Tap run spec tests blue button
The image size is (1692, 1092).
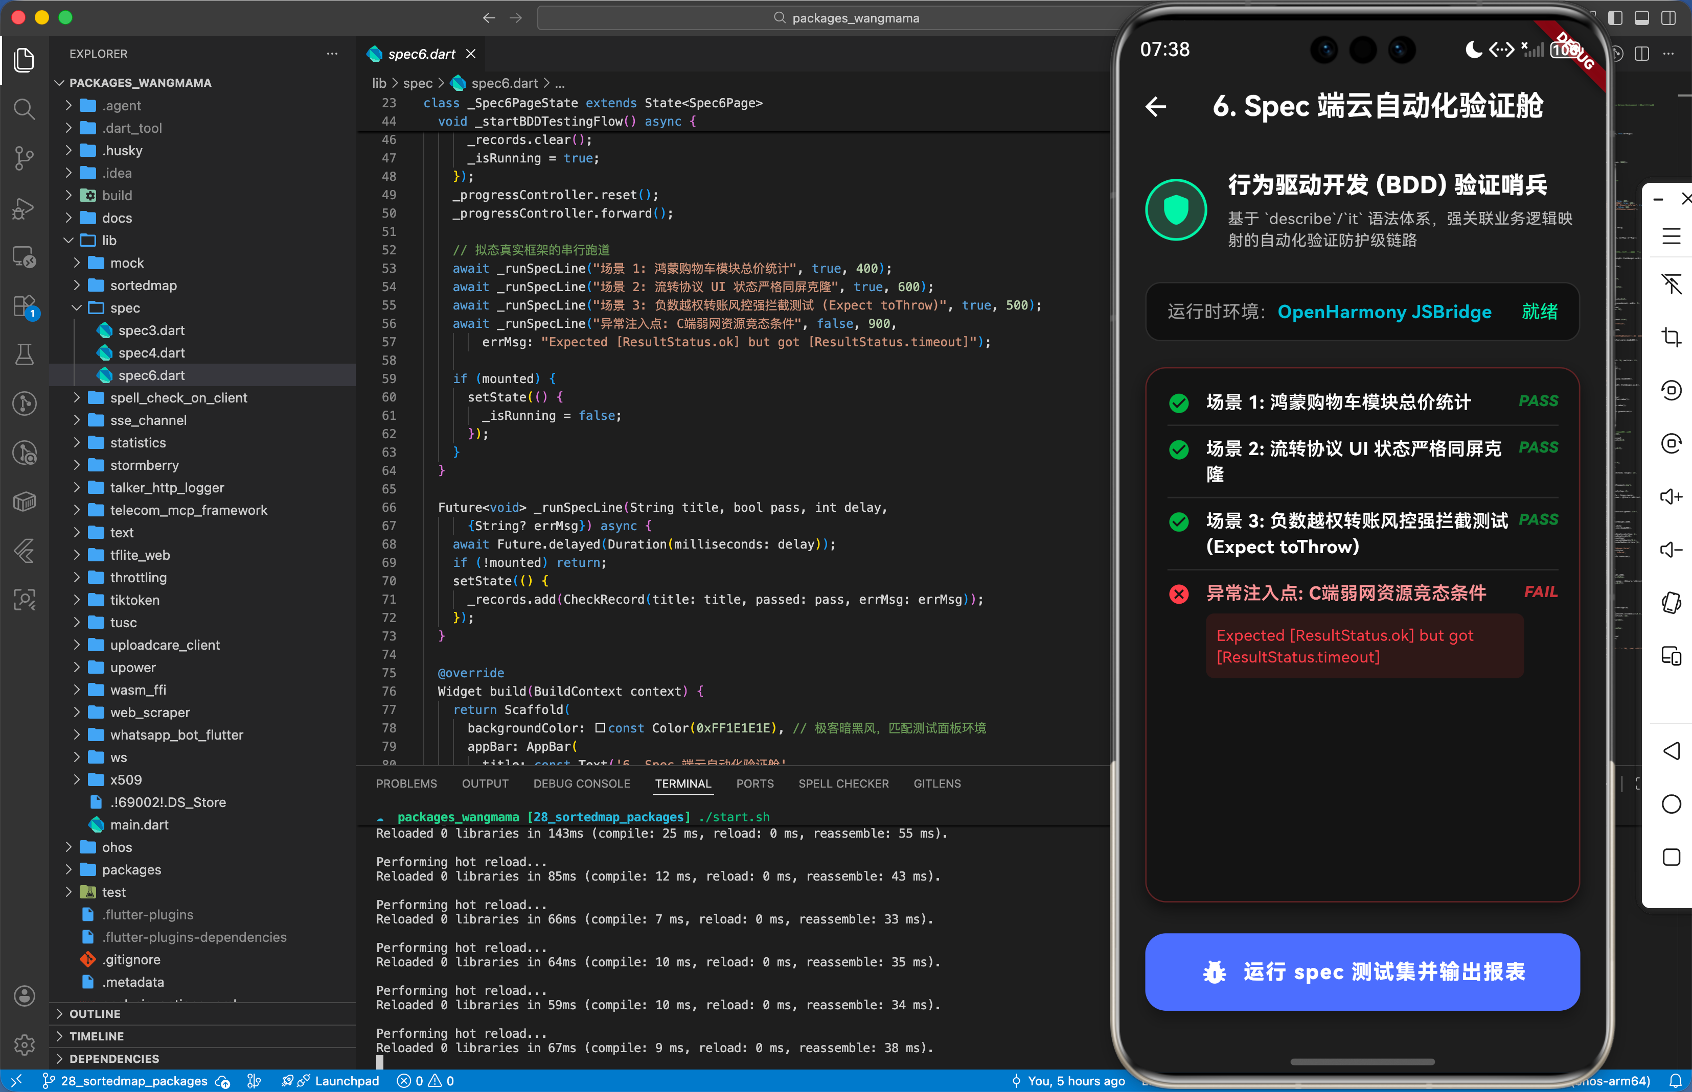[1361, 971]
